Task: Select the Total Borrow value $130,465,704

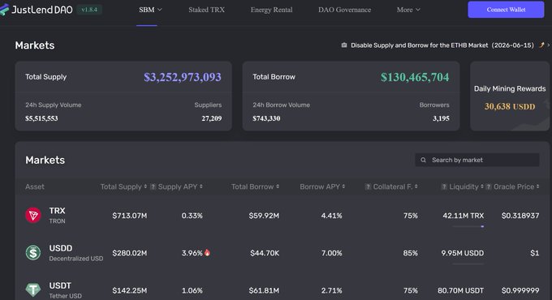Action: pos(415,77)
